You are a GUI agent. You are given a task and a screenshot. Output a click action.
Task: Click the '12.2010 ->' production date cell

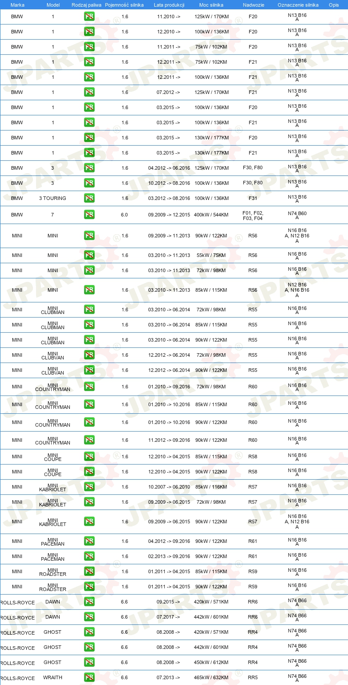(x=168, y=32)
